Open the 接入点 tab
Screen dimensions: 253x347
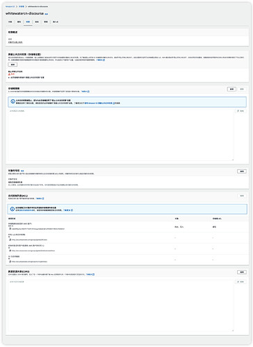(56, 22)
